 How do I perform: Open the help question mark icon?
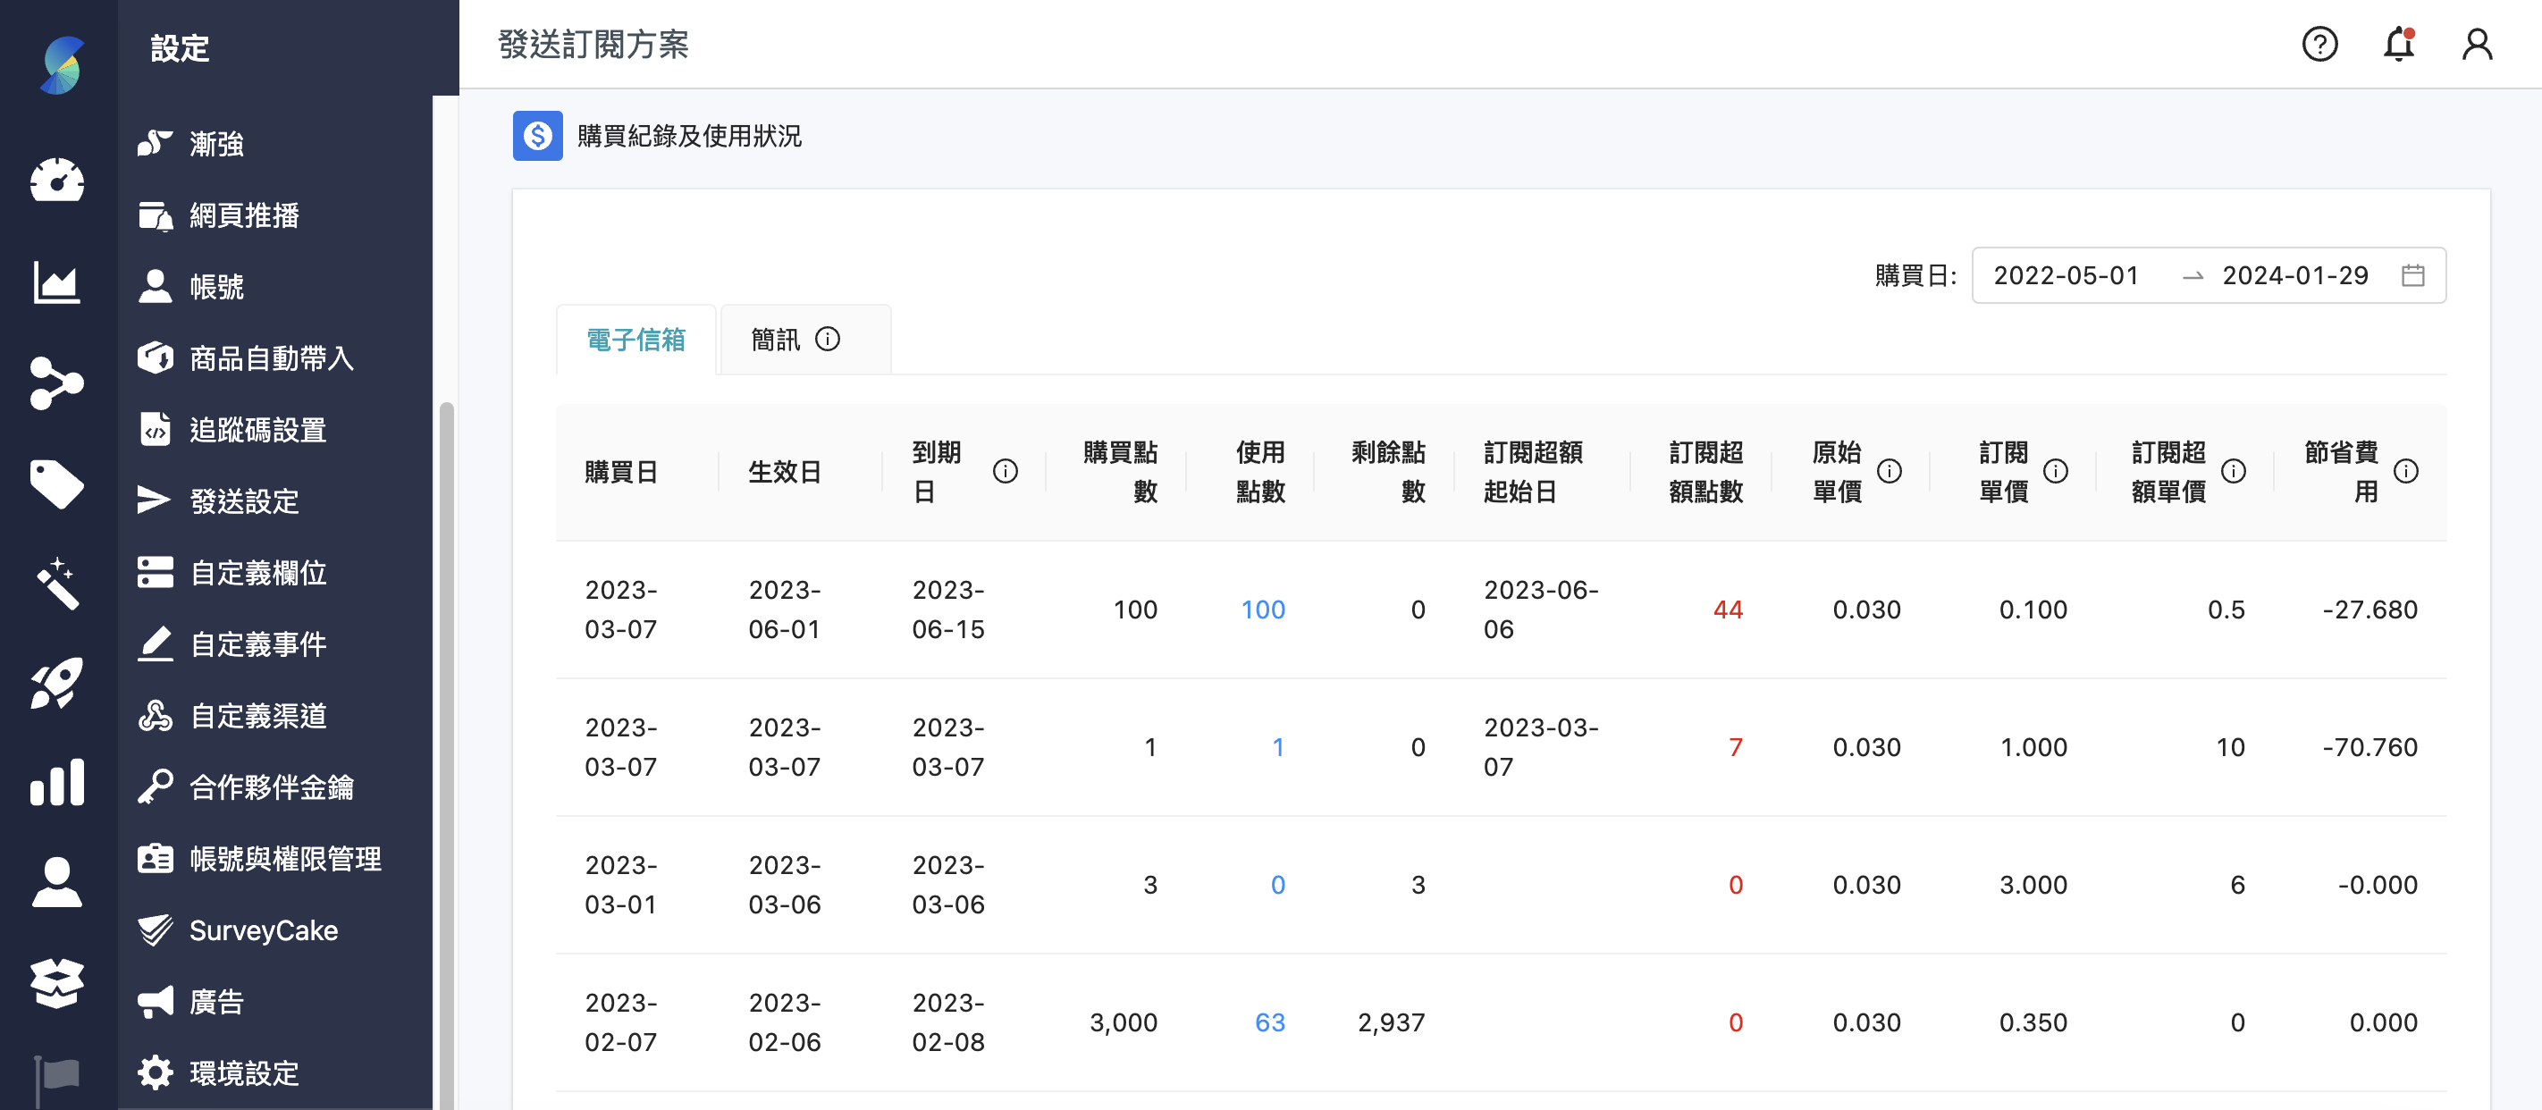[x=2320, y=45]
